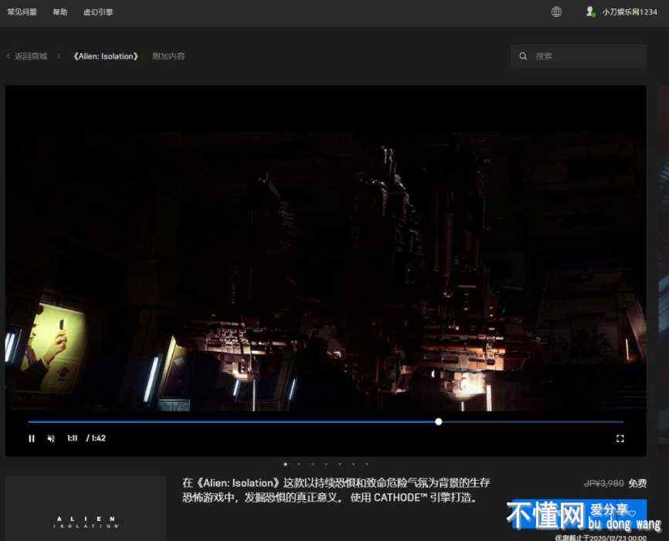Open the 常见问题 link in top bar

[22, 12]
